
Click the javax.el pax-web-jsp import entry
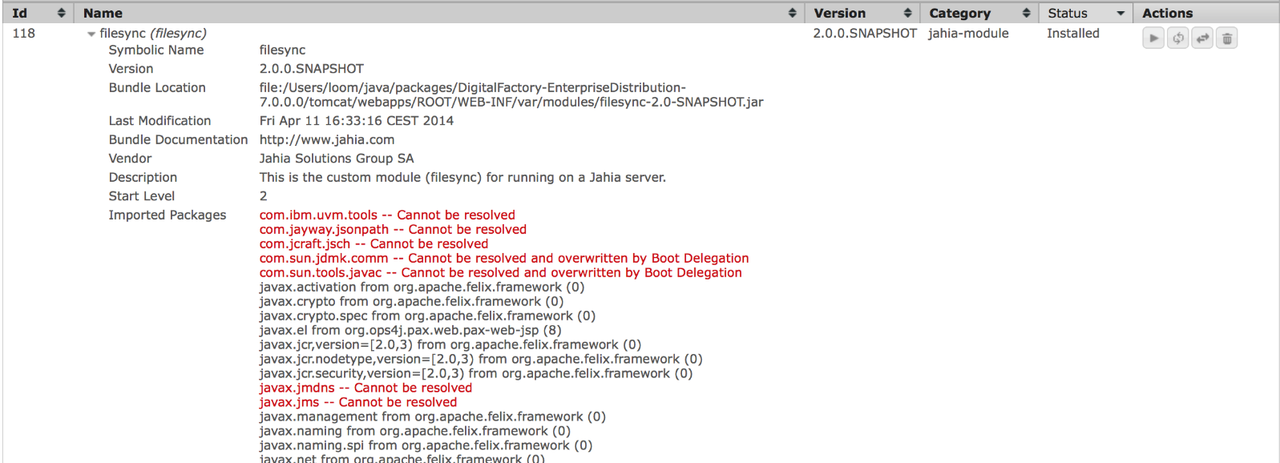pyautogui.click(x=410, y=330)
